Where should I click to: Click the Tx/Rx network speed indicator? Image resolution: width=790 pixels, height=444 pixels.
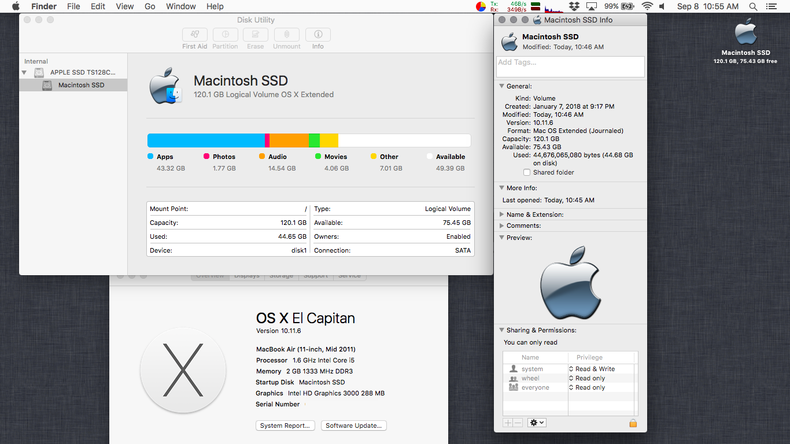pyautogui.click(x=508, y=6)
